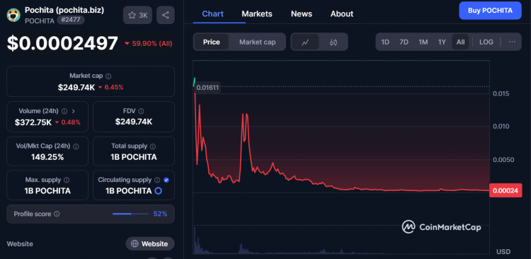Click the Market cap info icon
Image resolution: width=531 pixels, height=259 pixels.
coord(108,76)
